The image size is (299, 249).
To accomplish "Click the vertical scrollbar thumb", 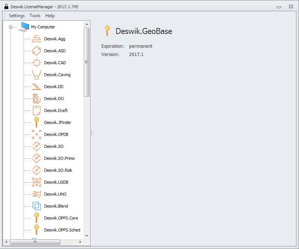I will [x=87, y=62].
